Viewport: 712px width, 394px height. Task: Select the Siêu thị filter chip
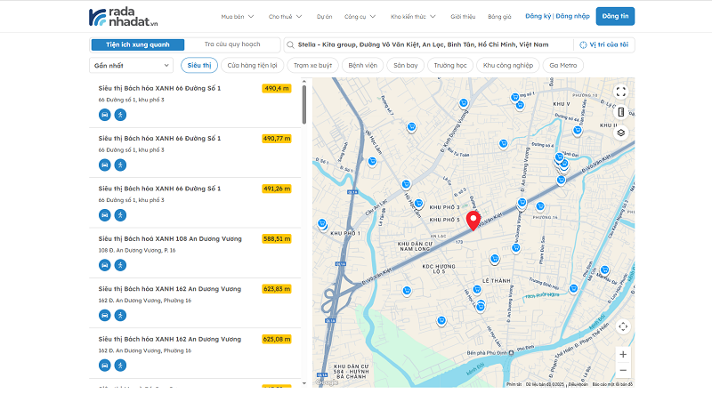199,65
